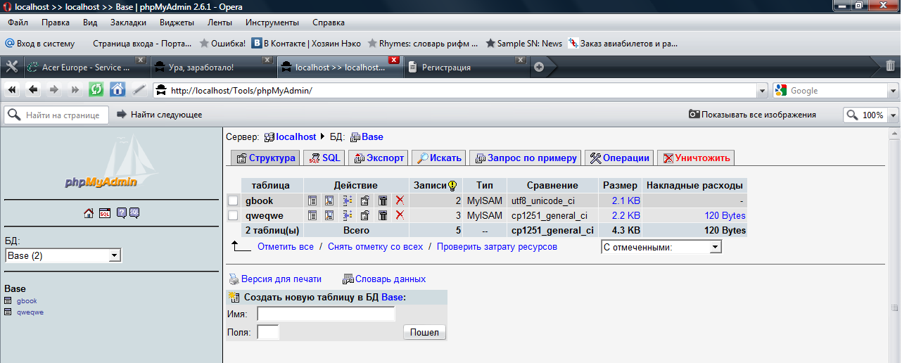
Task: Add a new browser tab
Action: [x=539, y=68]
